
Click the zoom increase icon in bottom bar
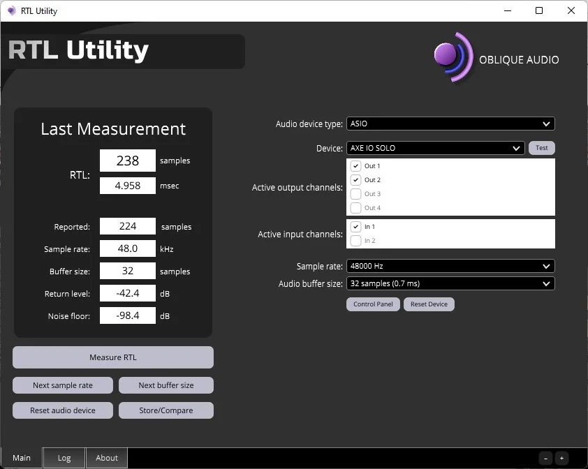[x=561, y=459]
